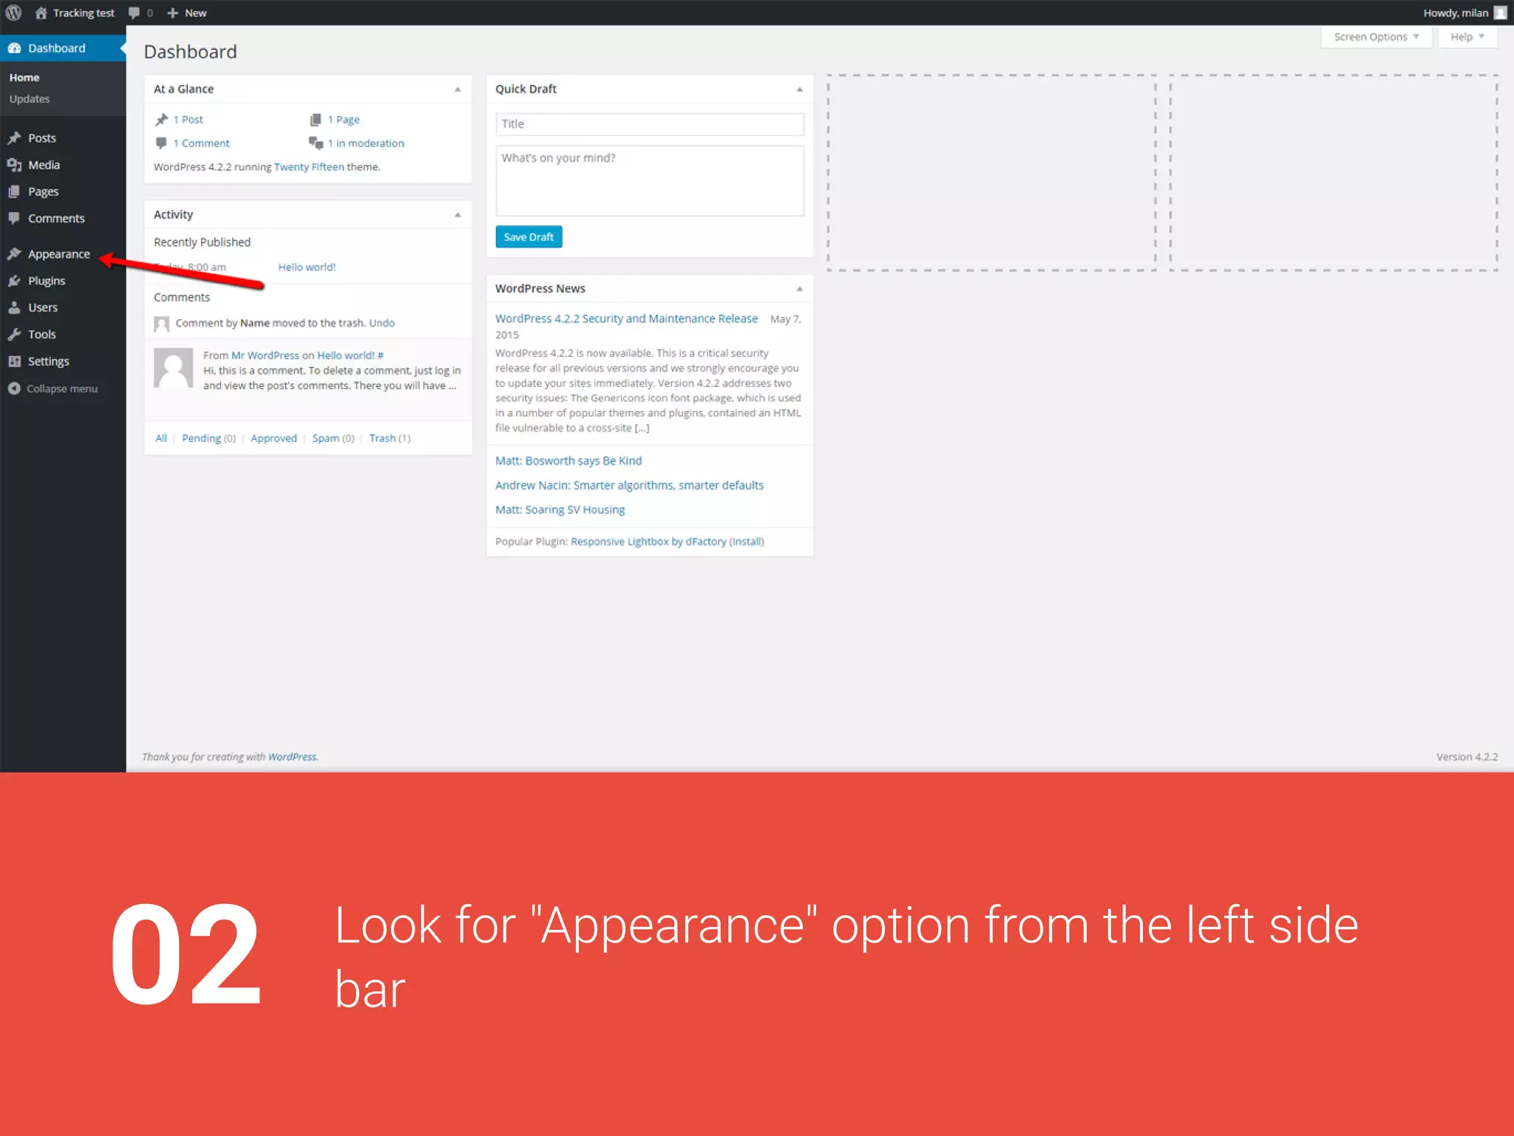Open the Tools menu label

42,334
